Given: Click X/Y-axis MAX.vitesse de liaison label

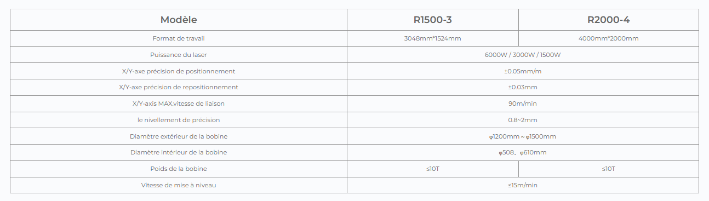Looking at the screenshot, I should 179,104.
